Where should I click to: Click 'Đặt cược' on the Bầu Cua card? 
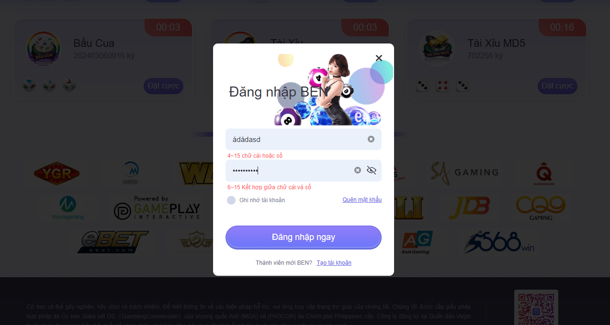coord(163,86)
